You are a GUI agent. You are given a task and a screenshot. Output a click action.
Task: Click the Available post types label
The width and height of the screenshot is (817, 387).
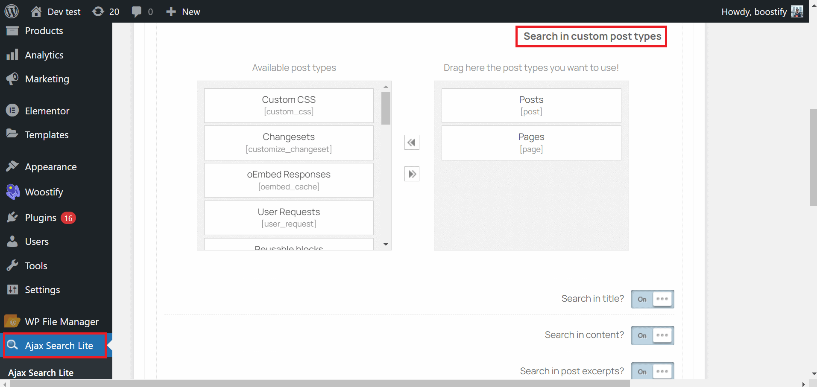294,67
